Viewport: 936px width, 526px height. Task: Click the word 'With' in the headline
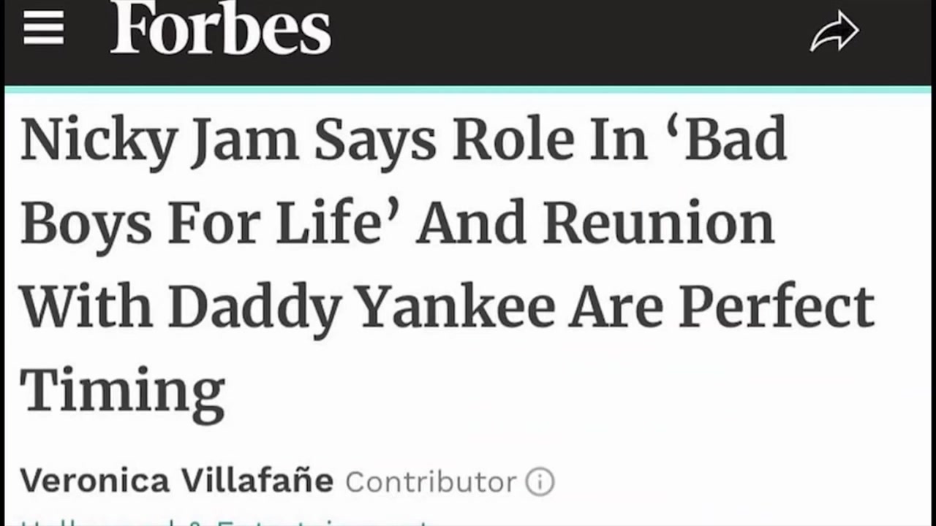[86, 306]
